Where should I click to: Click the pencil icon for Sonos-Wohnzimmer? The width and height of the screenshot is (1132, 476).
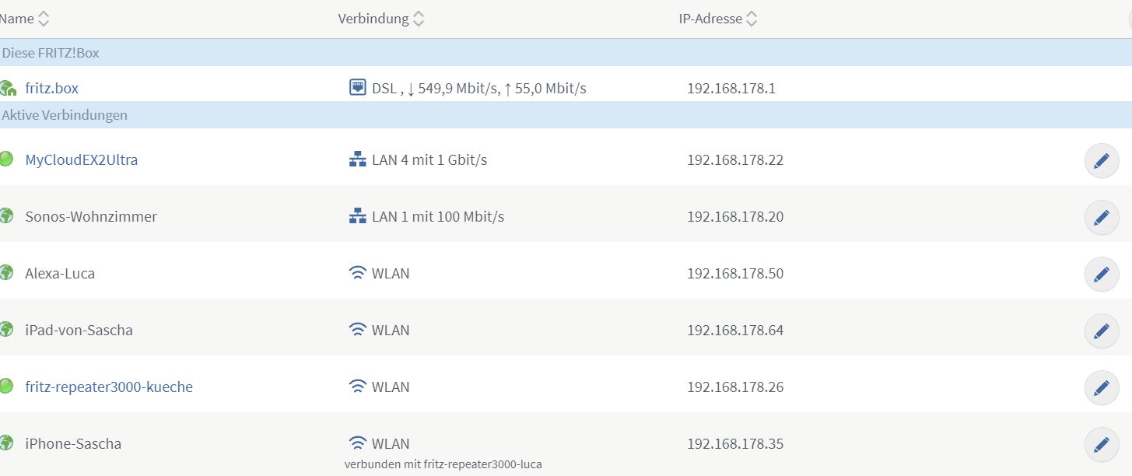pos(1101,218)
